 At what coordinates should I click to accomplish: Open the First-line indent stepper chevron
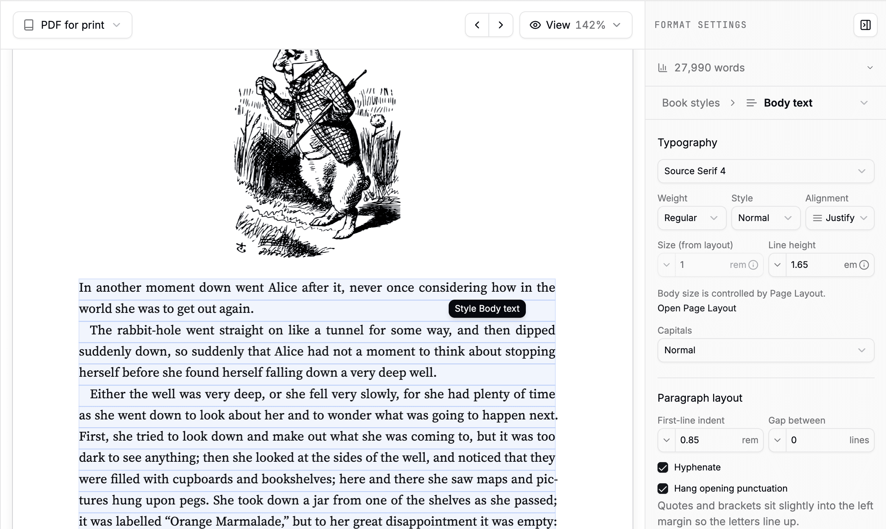coord(667,440)
